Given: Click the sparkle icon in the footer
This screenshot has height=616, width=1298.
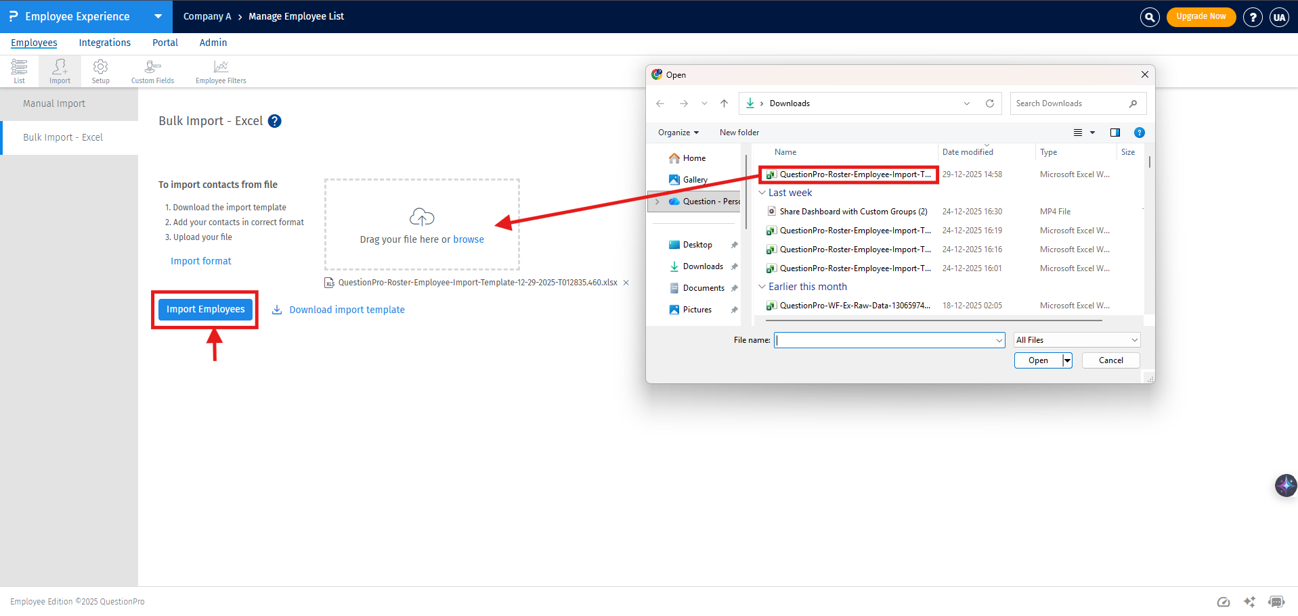Looking at the screenshot, I should (x=1249, y=602).
